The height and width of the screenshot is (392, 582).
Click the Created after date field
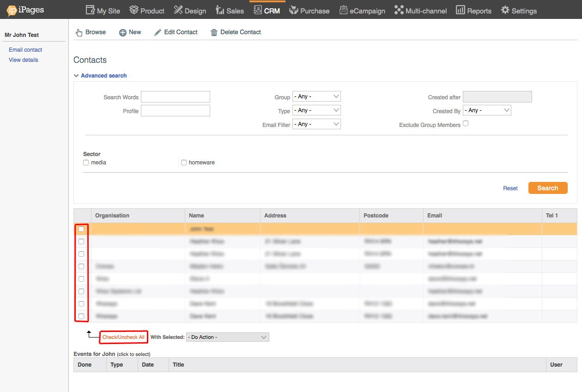point(497,96)
